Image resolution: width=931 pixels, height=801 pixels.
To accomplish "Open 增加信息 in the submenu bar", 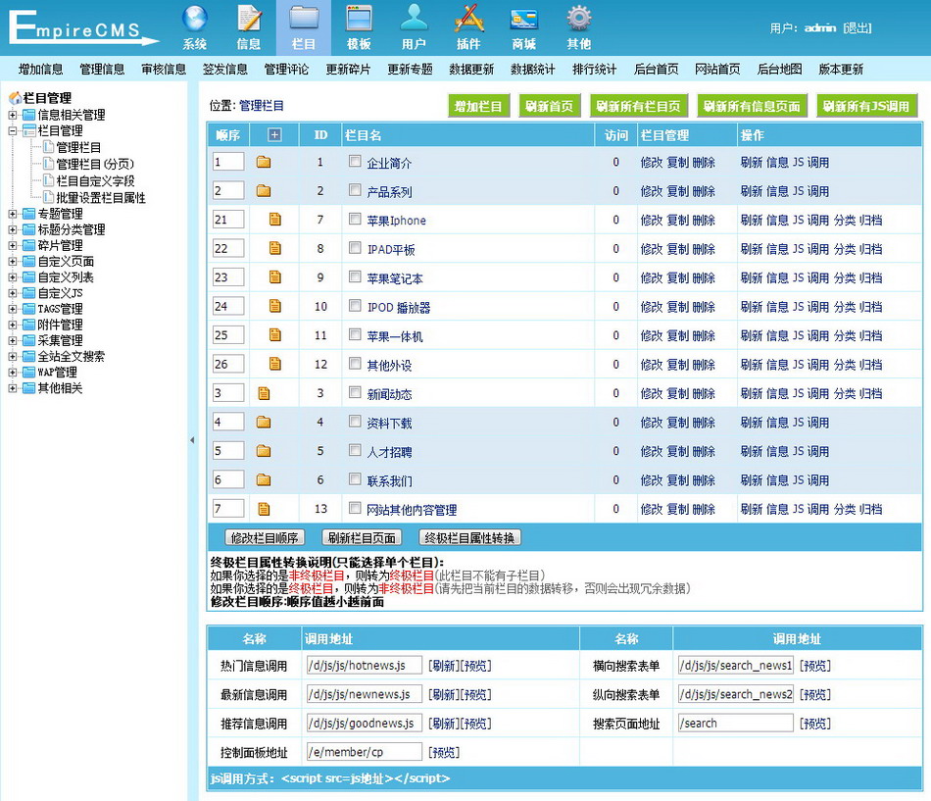I will coord(41,69).
